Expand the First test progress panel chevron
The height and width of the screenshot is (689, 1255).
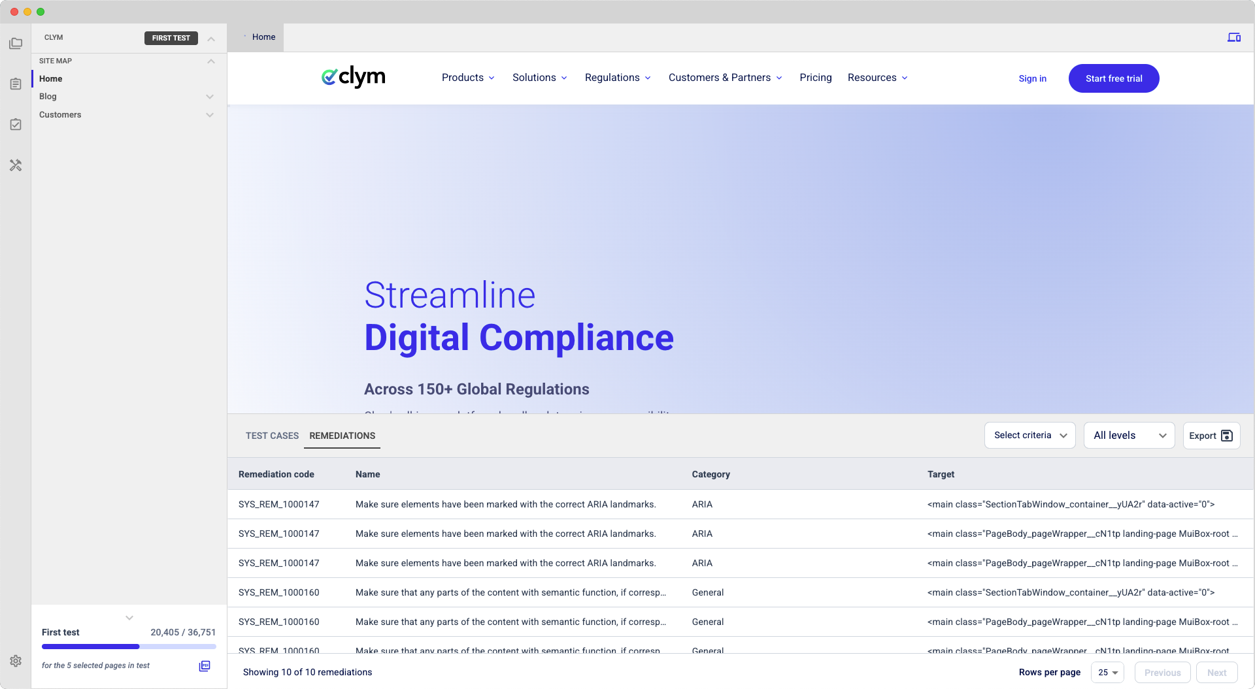pos(129,617)
